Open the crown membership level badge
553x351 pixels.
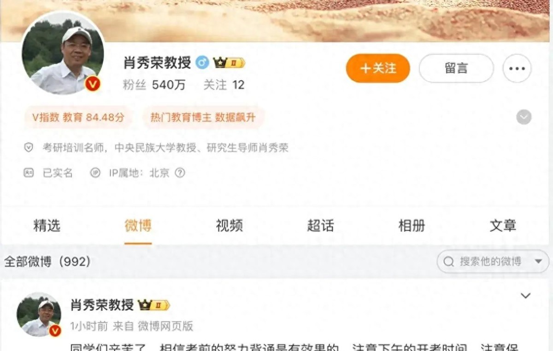pos(229,63)
